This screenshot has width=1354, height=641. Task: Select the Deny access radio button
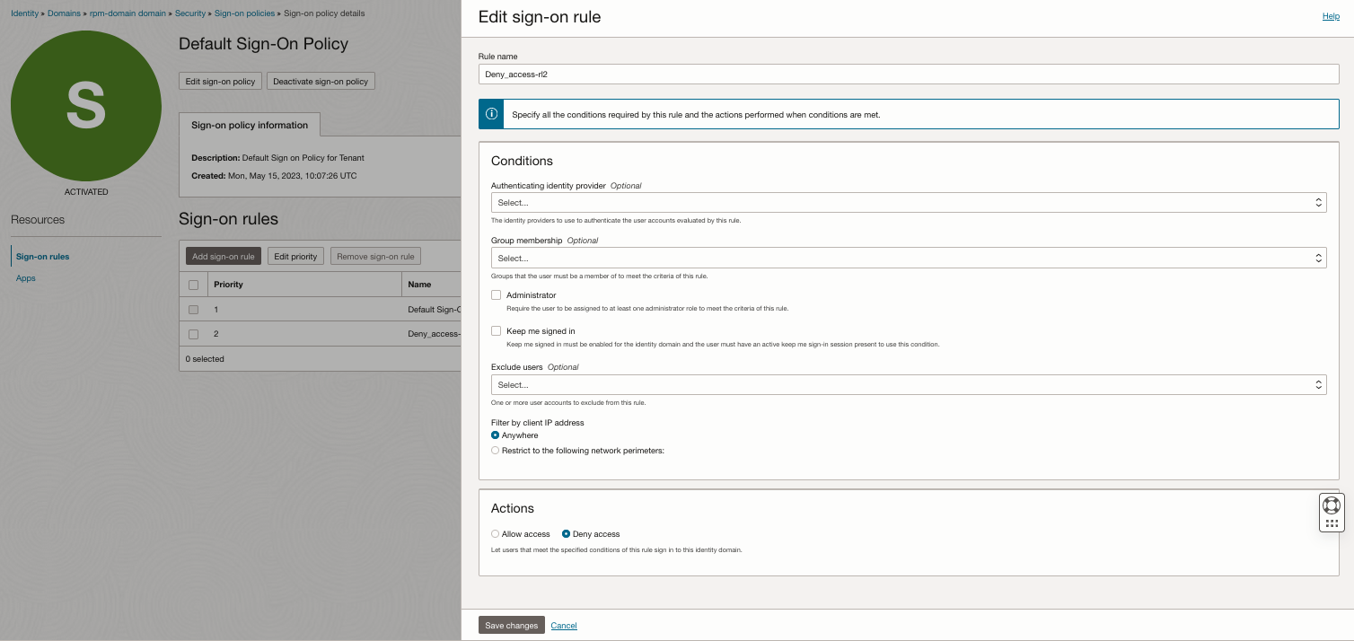tap(566, 534)
